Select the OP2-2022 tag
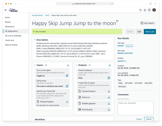The image size is (162, 126). click(x=122, y=87)
